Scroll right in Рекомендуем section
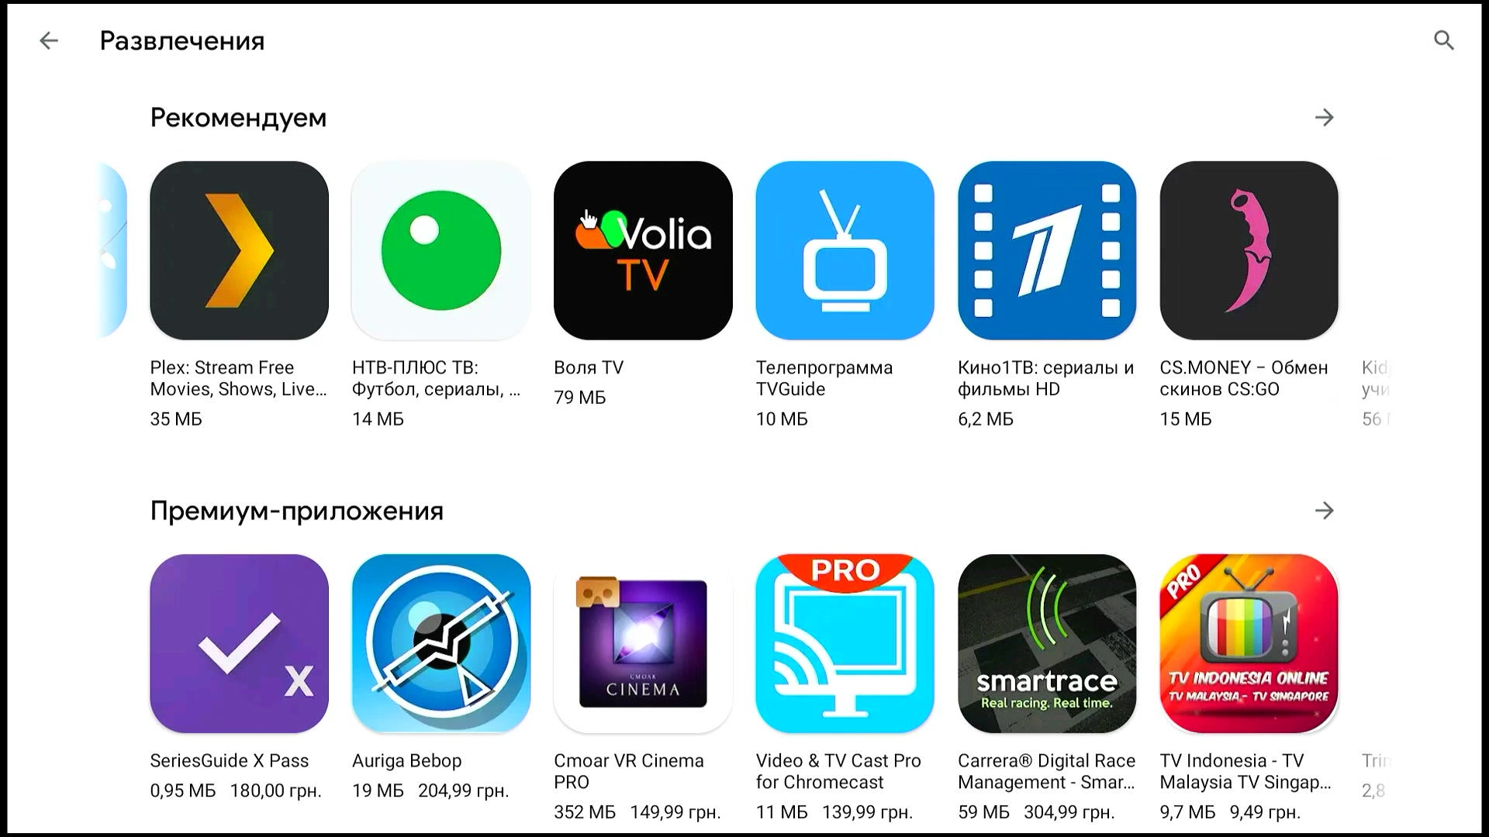 tap(1325, 116)
